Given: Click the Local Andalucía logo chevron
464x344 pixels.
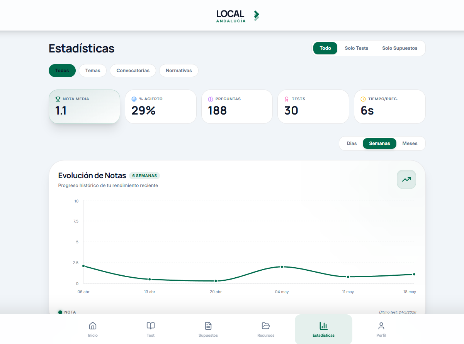Looking at the screenshot, I should pos(257,15).
